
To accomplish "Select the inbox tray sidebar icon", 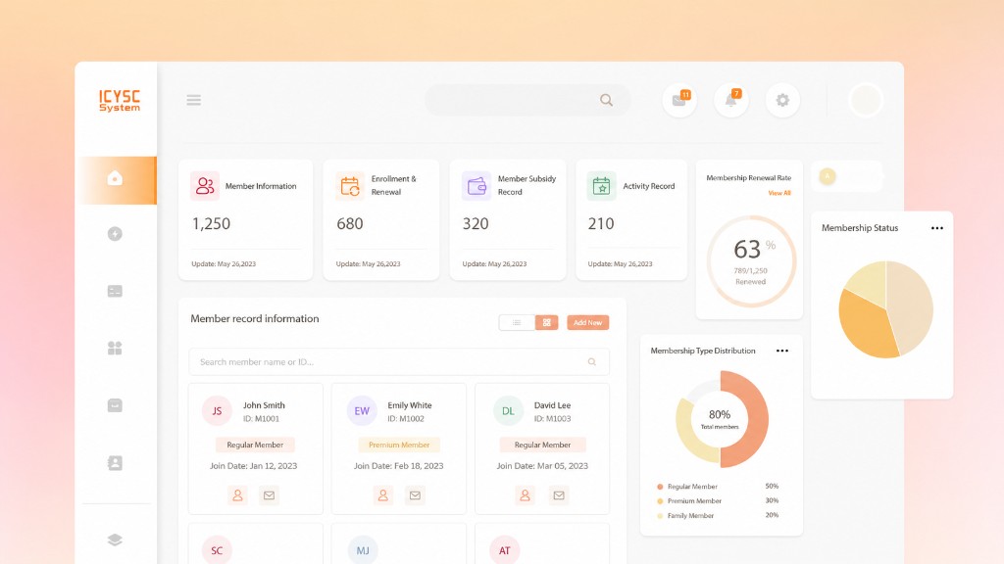I will coord(116,405).
